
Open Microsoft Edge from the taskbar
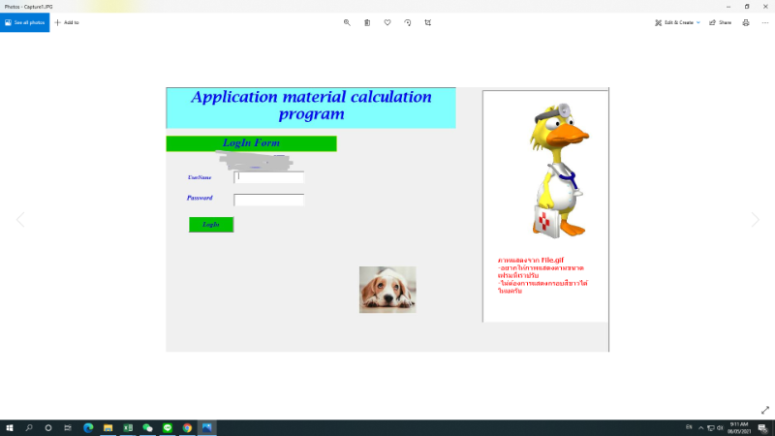tap(87, 427)
